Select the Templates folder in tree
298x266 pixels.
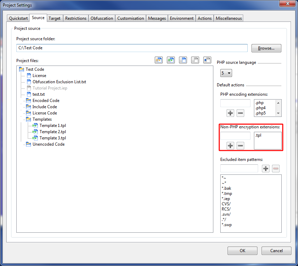42,119
